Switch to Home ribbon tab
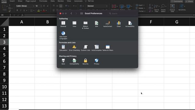195x110 pixels. [4, 1]
